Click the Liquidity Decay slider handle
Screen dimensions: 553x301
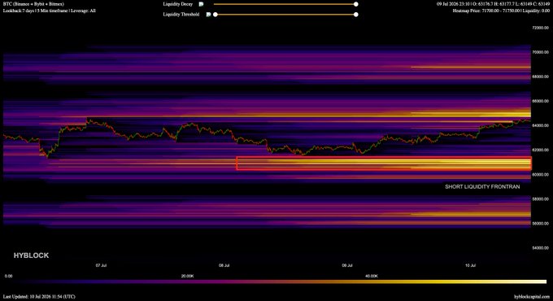coord(356,4)
